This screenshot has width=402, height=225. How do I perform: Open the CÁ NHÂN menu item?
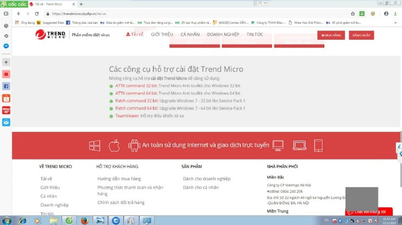point(190,34)
